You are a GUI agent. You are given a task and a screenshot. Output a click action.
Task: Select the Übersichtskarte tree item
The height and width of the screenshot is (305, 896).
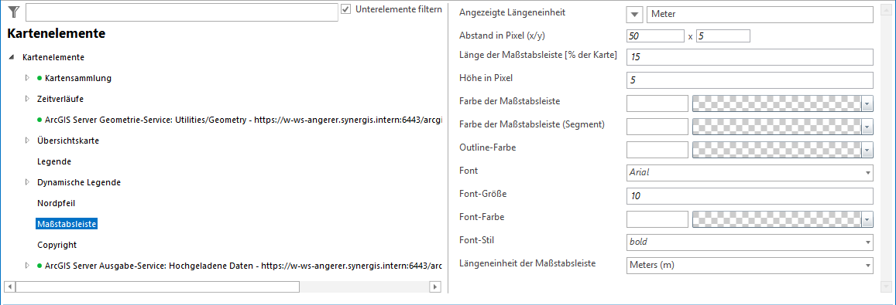68,141
